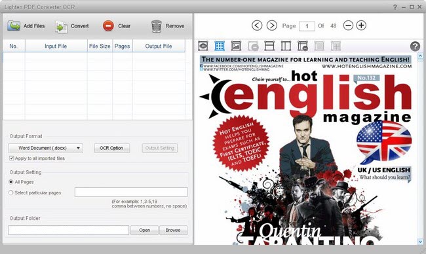The height and width of the screenshot is (254, 426).
Task: Select the image area marking tool
Action: (236, 46)
